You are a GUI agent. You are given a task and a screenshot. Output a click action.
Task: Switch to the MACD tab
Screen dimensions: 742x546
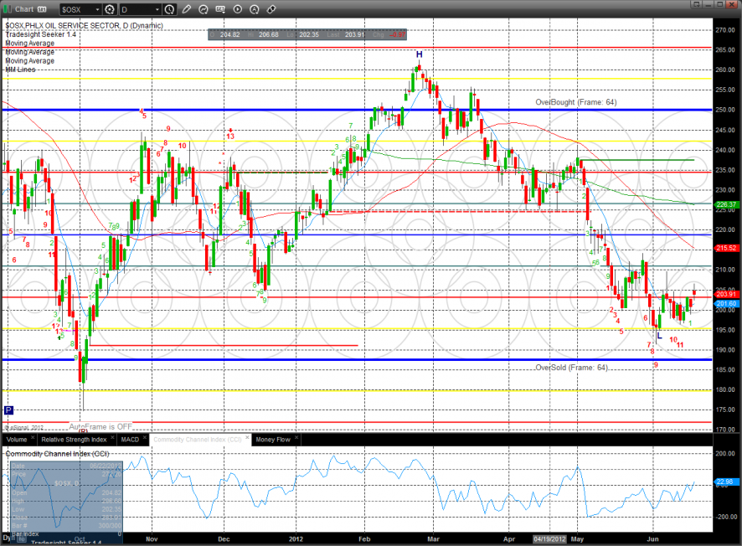pos(130,439)
